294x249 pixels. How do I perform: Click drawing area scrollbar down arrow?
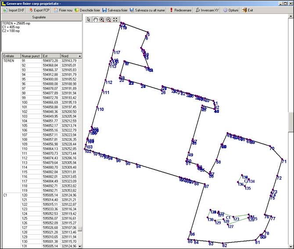pyautogui.click(x=290, y=246)
